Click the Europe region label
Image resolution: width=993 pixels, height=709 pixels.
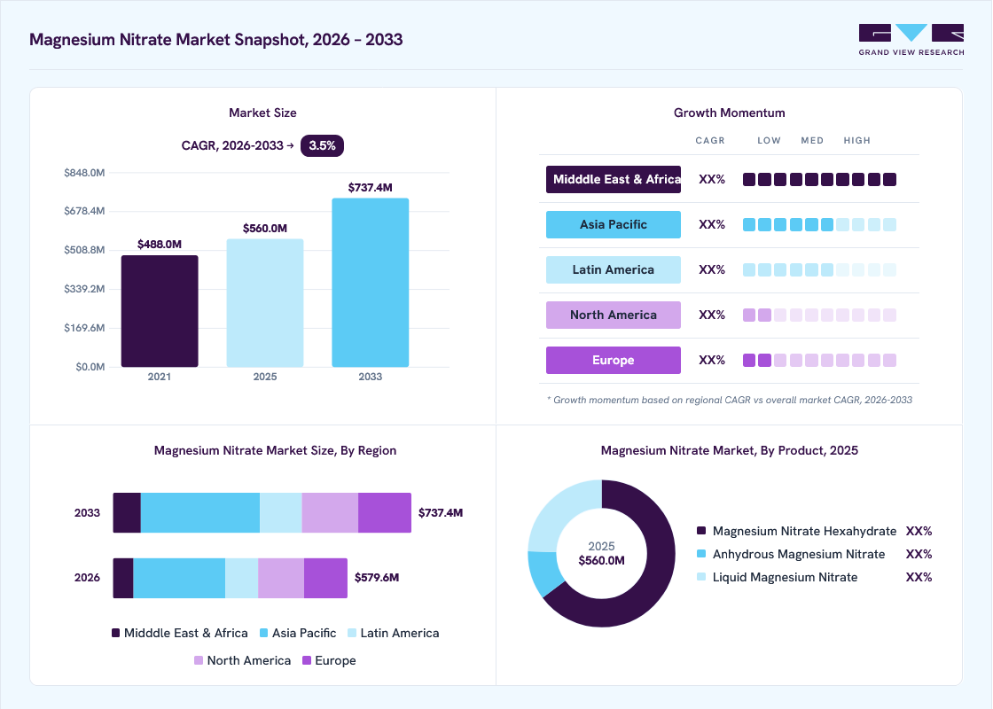613,360
